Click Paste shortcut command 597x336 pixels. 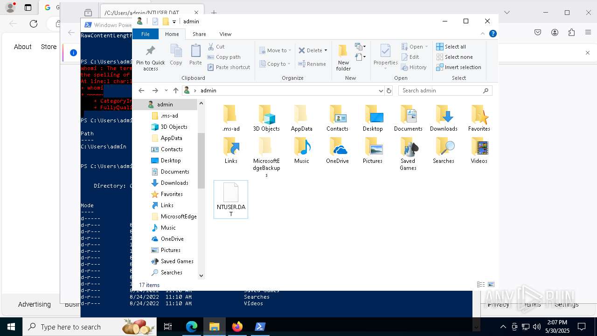click(229, 67)
